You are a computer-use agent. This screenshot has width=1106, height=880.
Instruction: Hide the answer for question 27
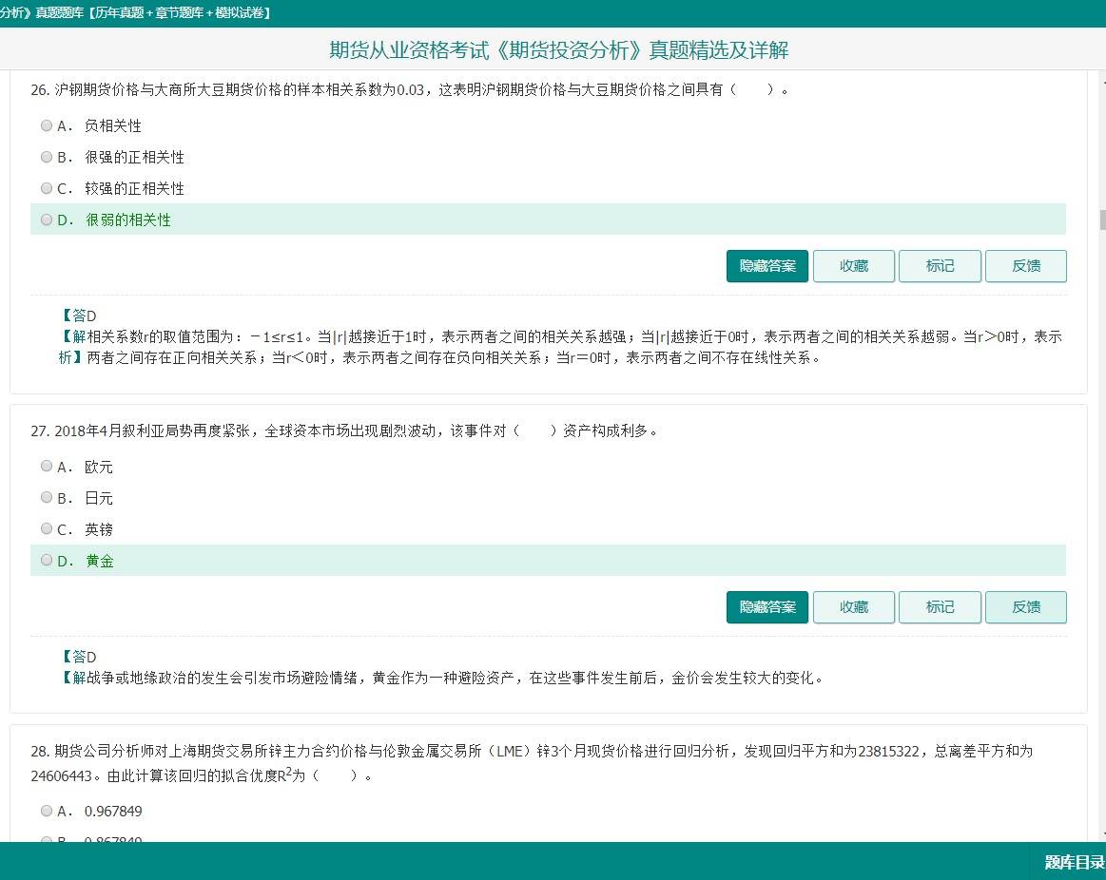click(x=766, y=607)
